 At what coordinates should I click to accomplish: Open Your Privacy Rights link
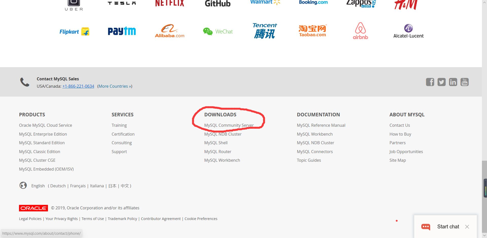click(x=62, y=219)
